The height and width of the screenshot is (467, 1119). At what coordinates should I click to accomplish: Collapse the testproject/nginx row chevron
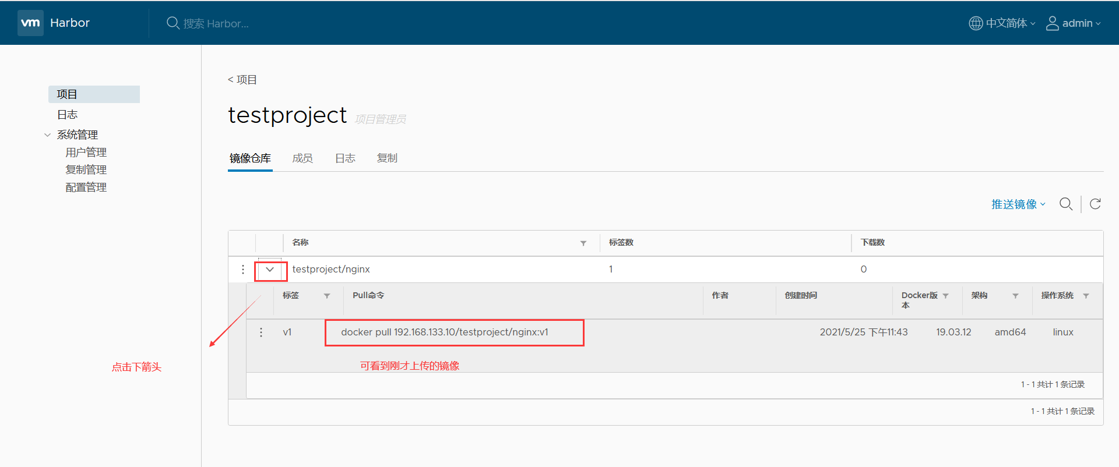coord(270,270)
